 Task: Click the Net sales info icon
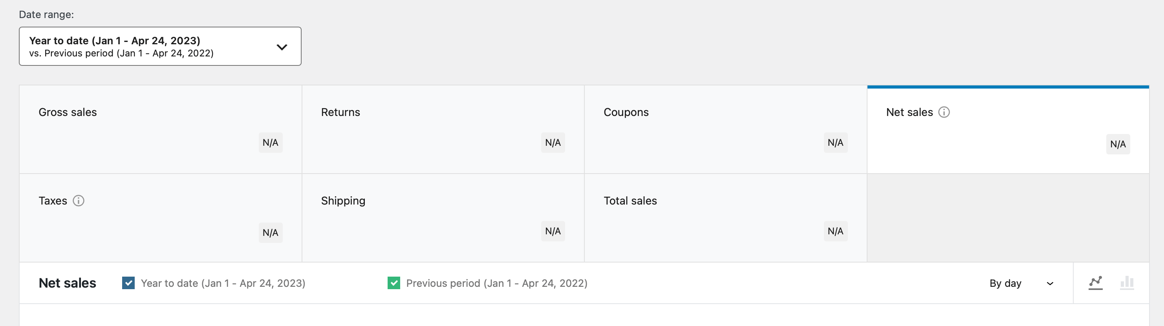[944, 112]
